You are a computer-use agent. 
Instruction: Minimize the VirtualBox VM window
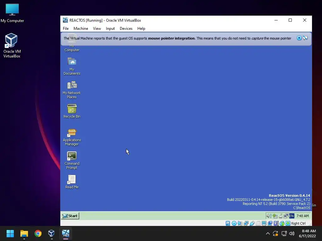276,20
